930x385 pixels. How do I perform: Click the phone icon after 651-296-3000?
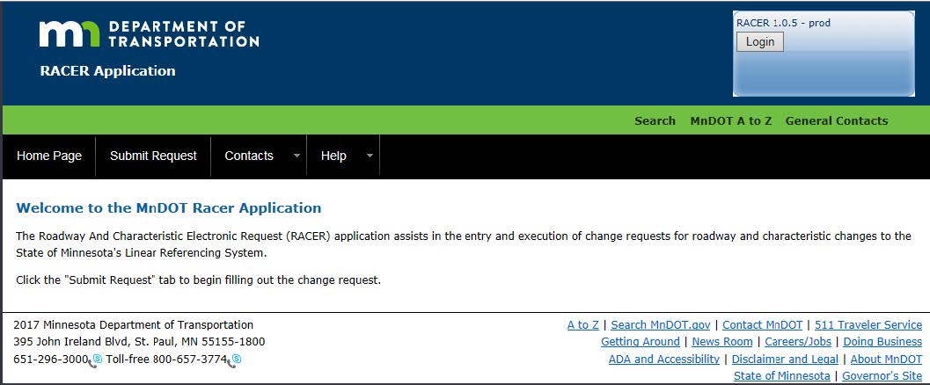click(x=96, y=360)
